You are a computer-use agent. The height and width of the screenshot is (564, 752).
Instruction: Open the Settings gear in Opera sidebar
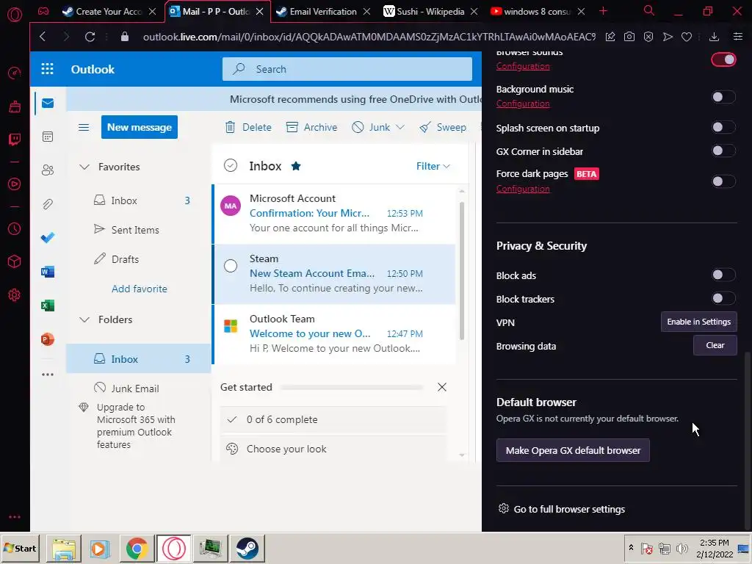(x=15, y=294)
